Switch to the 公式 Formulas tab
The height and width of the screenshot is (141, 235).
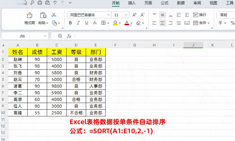click(x=165, y=3)
